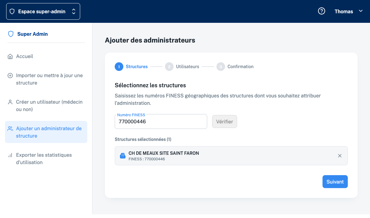Image resolution: width=370 pixels, height=218 pixels.
Task: Click the bar chart icon for Exporter les statistiques
Action: point(11,155)
